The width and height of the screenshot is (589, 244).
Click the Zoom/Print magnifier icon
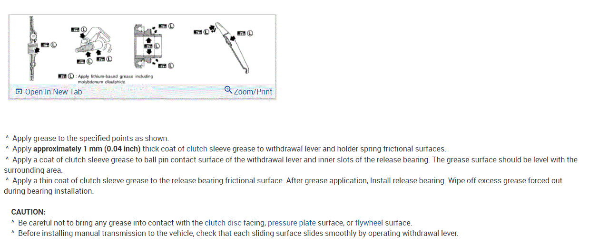(x=228, y=90)
